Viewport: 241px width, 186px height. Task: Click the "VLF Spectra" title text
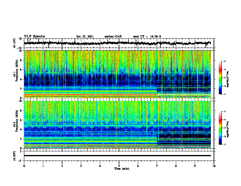tap(34, 36)
